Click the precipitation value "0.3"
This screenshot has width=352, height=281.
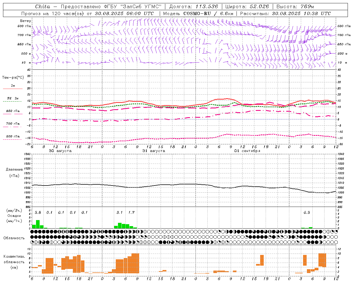(307, 212)
